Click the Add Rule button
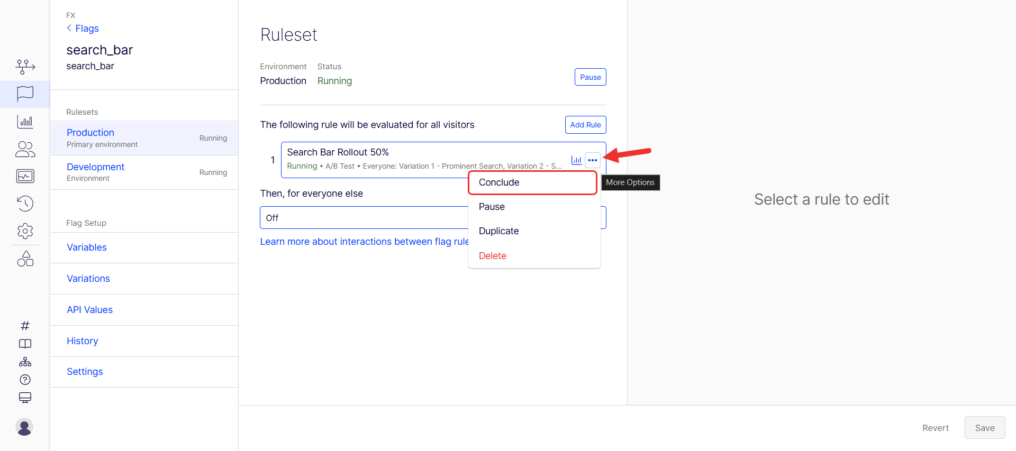 (x=585, y=125)
